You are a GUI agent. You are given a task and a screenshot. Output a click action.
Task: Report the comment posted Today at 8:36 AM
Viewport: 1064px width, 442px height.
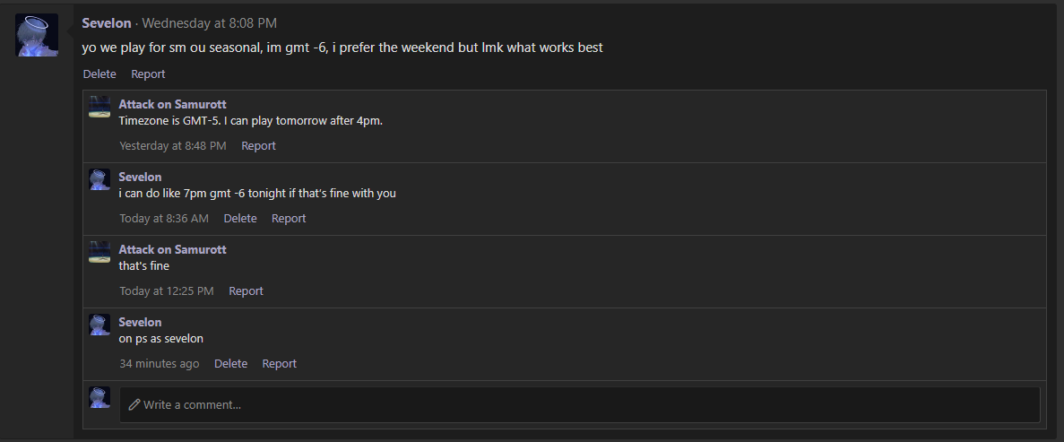coord(289,218)
